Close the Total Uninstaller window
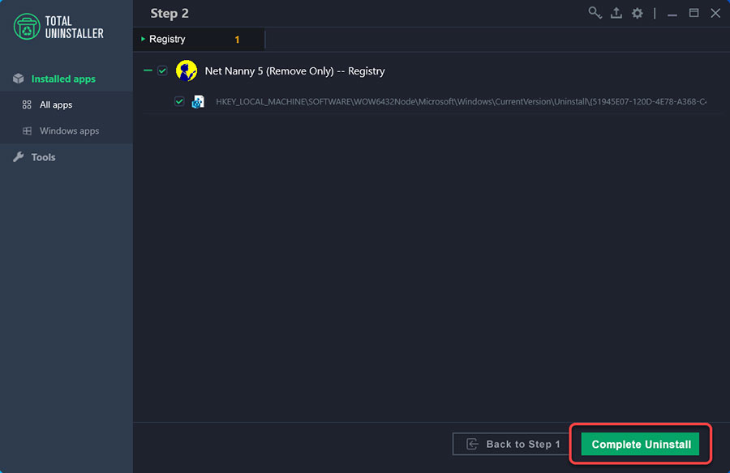 pos(715,13)
